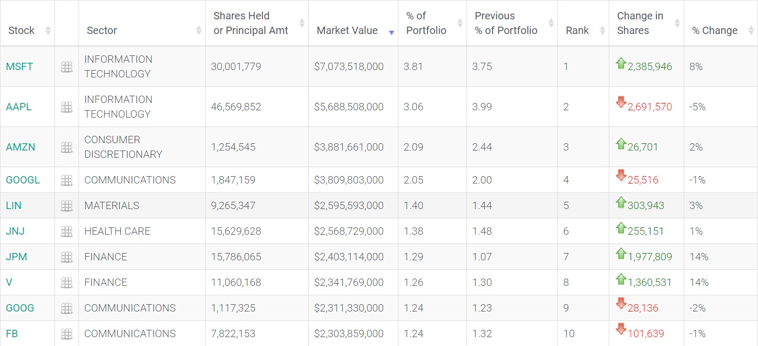Click the grid icon next to GOOGL
Screen dimensions: 758x346
point(66,180)
